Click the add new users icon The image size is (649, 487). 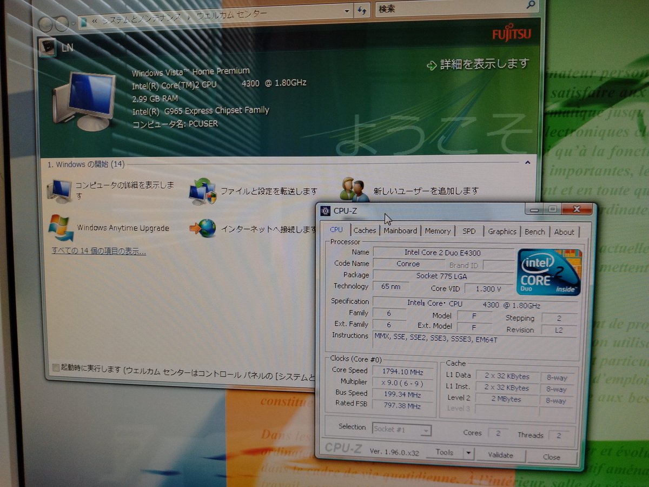tap(354, 190)
